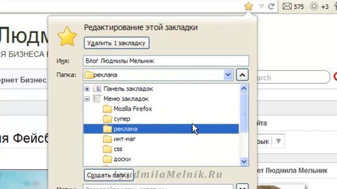Click the Панель закладок toolbar icon
This screenshot has width=337, height=189.
(x=97, y=89)
